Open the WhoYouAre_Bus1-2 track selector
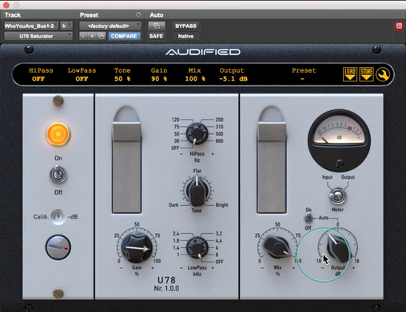406x312 pixels. (x=31, y=26)
